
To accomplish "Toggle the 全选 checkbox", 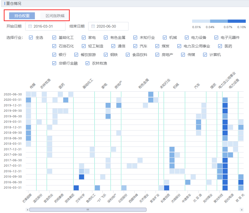I will (31, 38).
